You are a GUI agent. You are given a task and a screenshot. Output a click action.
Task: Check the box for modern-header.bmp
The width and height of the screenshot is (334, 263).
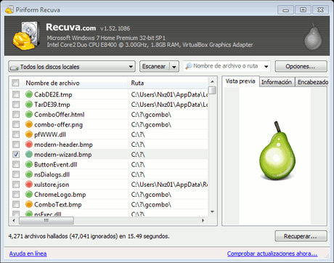[16, 144]
